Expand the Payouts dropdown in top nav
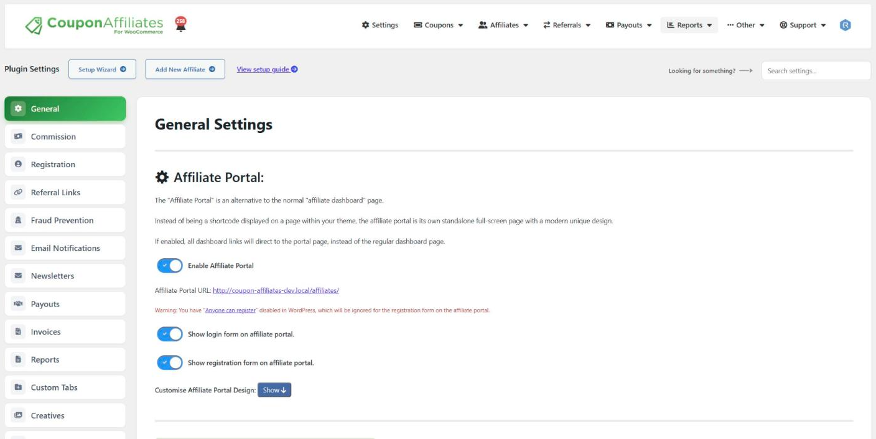The width and height of the screenshot is (876, 439). (x=629, y=25)
